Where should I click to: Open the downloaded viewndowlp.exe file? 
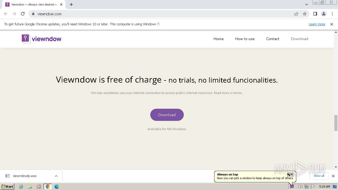25,176
